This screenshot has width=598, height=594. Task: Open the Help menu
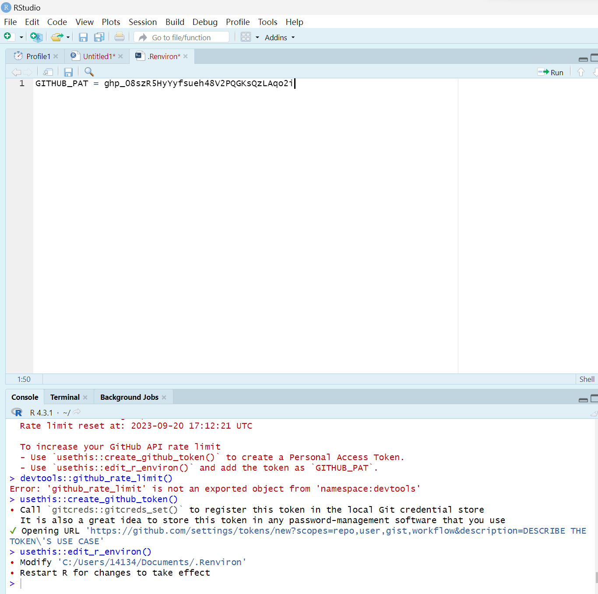[x=295, y=22]
